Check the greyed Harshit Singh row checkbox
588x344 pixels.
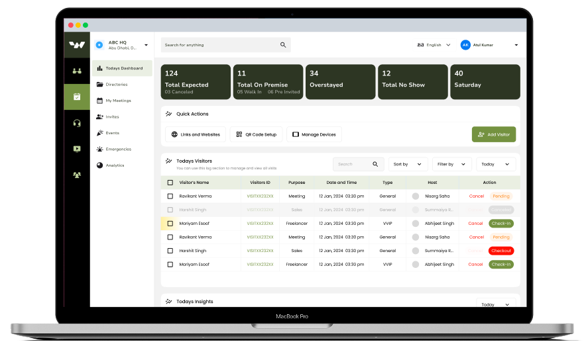click(170, 210)
